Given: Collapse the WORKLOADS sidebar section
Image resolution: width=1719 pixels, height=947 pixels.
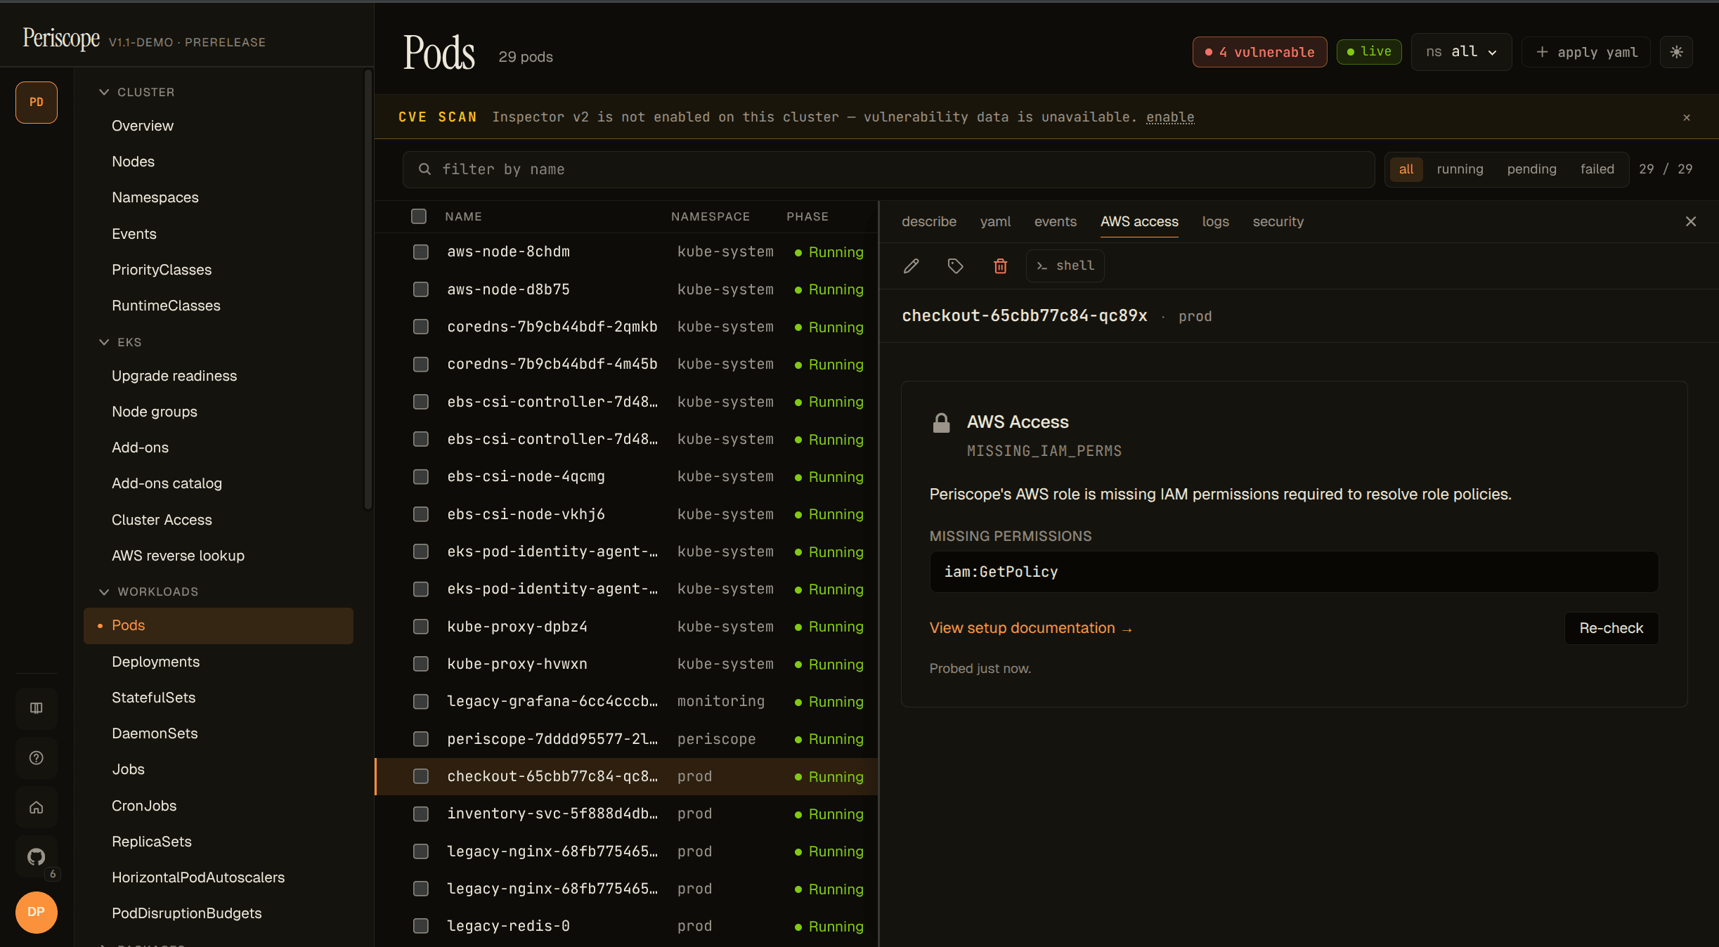Looking at the screenshot, I should coord(148,592).
